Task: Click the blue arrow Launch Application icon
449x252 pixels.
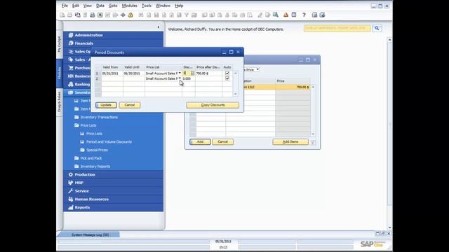Action: 123,15
